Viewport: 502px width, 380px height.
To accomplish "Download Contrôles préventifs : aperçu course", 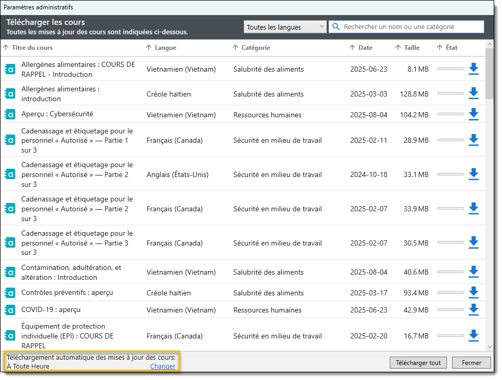I will 473,293.
